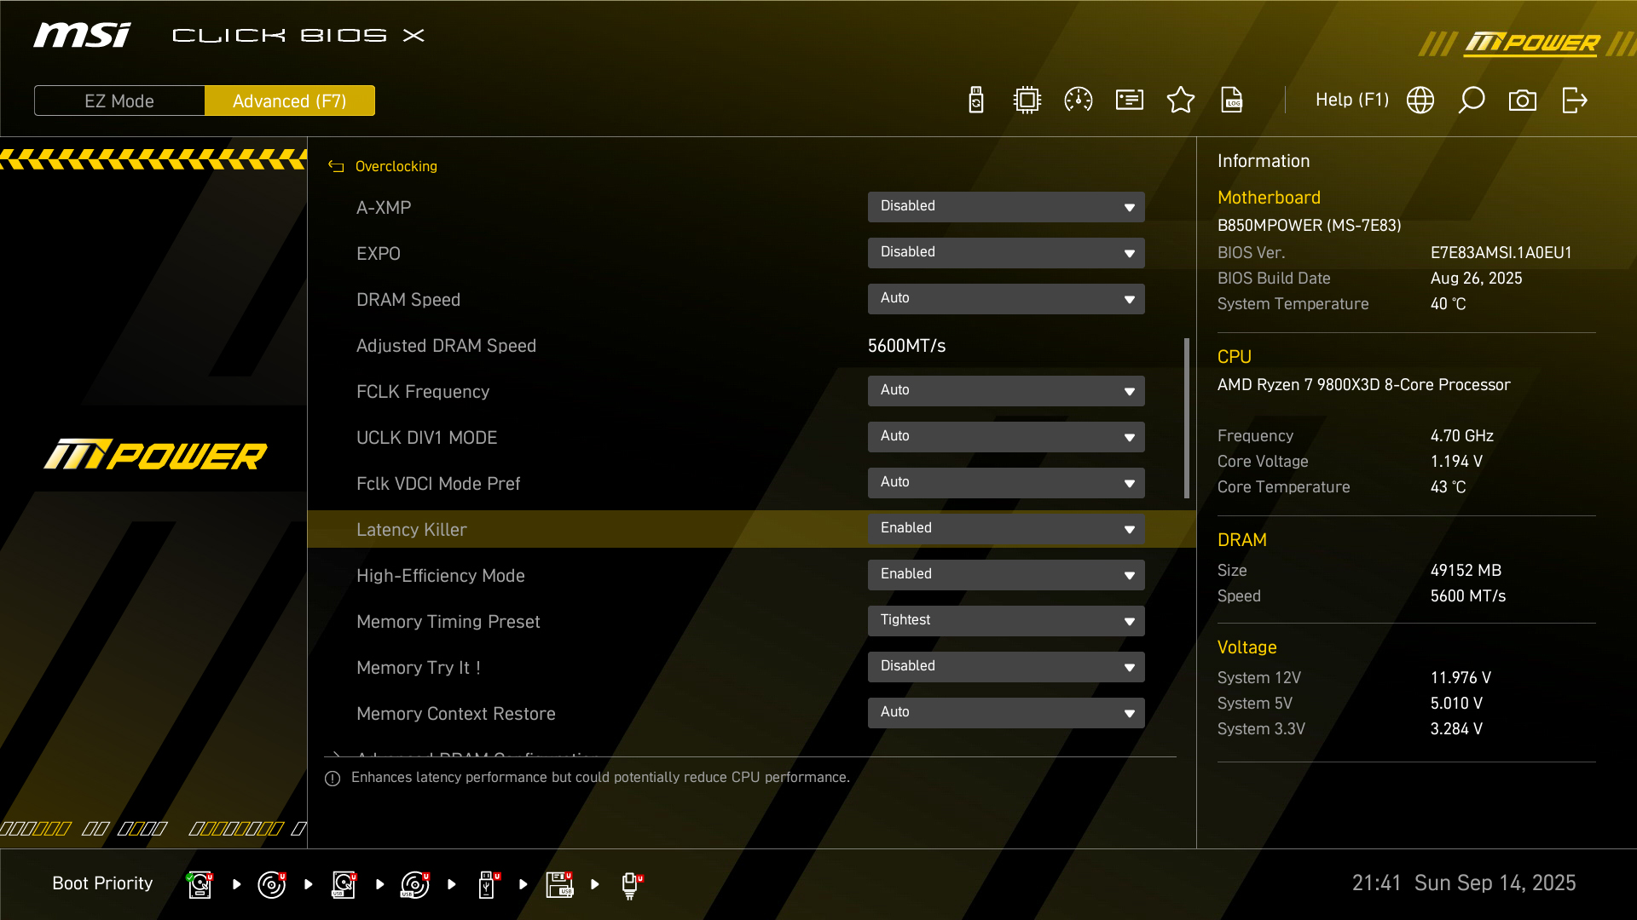Image resolution: width=1637 pixels, height=920 pixels.
Task: Take a screenshot with the camera icon
Action: (1523, 101)
